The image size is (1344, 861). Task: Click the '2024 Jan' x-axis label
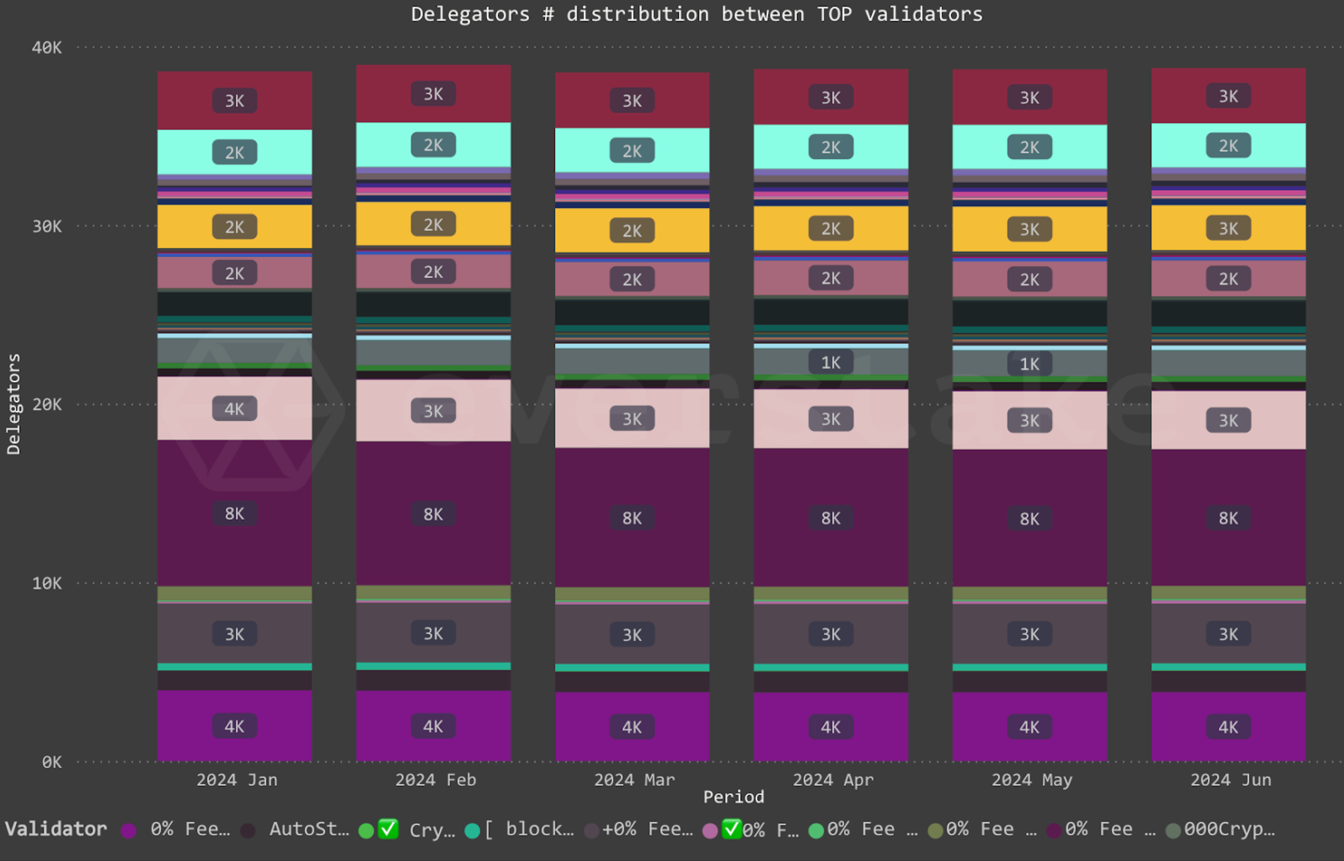point(236,780)
